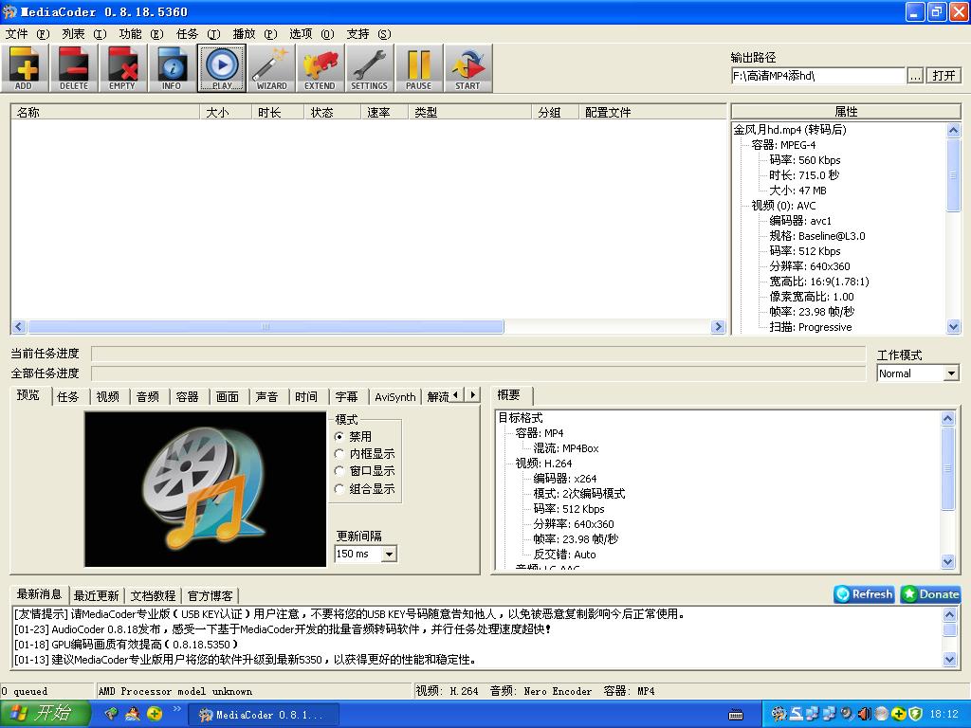Viewport: 971px width, 728px height.
Task: Select the 窗口显示 radio button
Action: point(339,471)
